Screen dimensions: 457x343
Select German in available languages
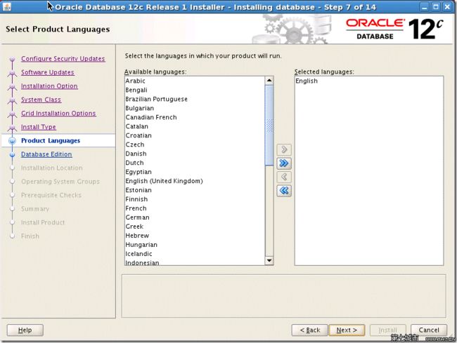[x=194, y=217]
